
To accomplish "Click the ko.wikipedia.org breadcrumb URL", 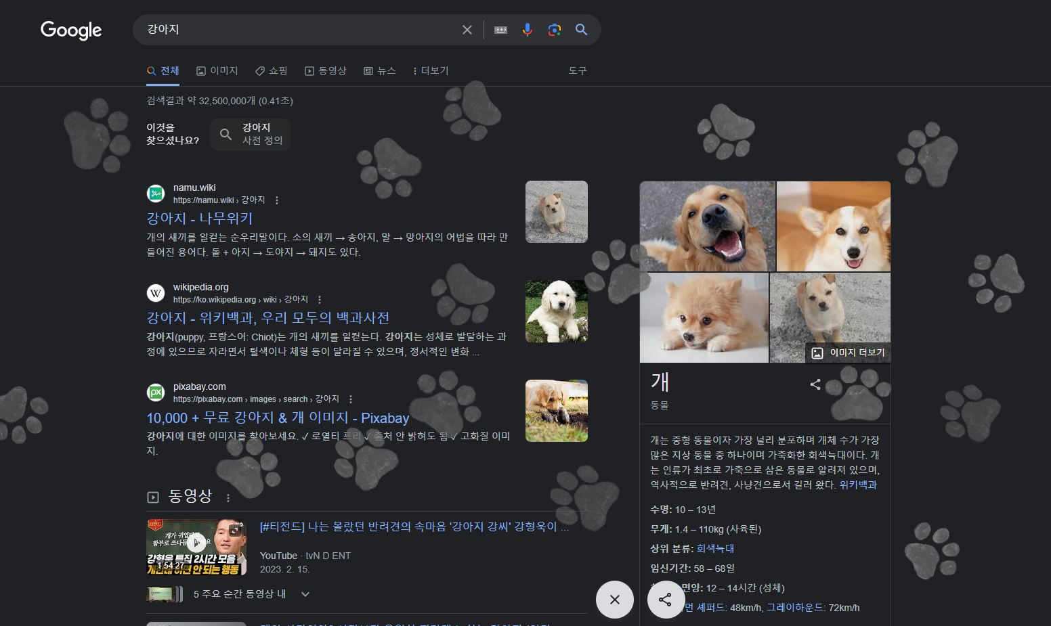I will pos(240,300).
